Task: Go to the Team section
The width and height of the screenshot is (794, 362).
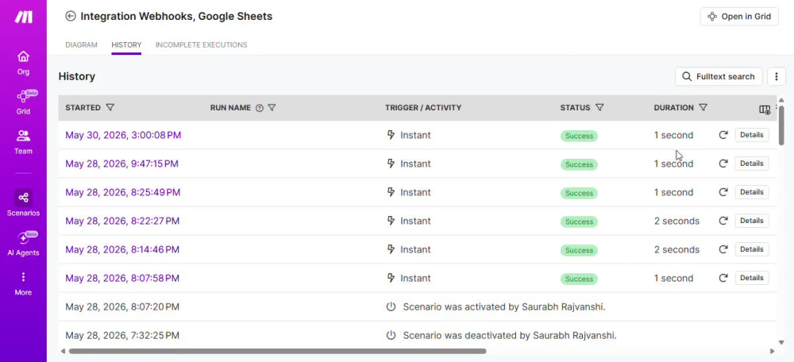Action: point(23,142)
